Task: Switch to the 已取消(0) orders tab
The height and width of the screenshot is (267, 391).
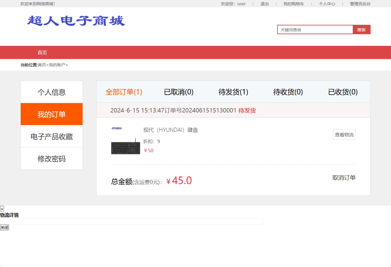Action: click(179, 92)
